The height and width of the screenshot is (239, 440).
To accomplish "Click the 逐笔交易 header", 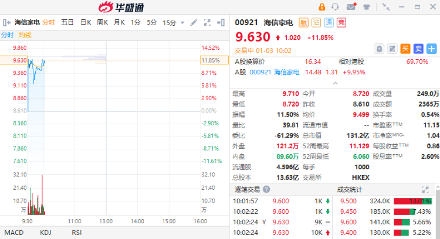I will tap(247, 190).
